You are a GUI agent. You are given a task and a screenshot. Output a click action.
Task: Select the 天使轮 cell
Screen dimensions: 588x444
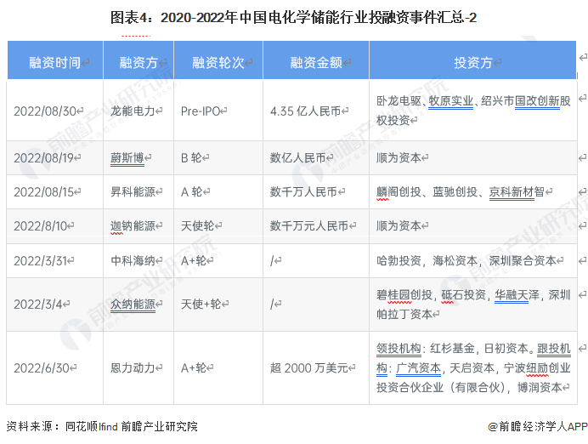point(218,226)
